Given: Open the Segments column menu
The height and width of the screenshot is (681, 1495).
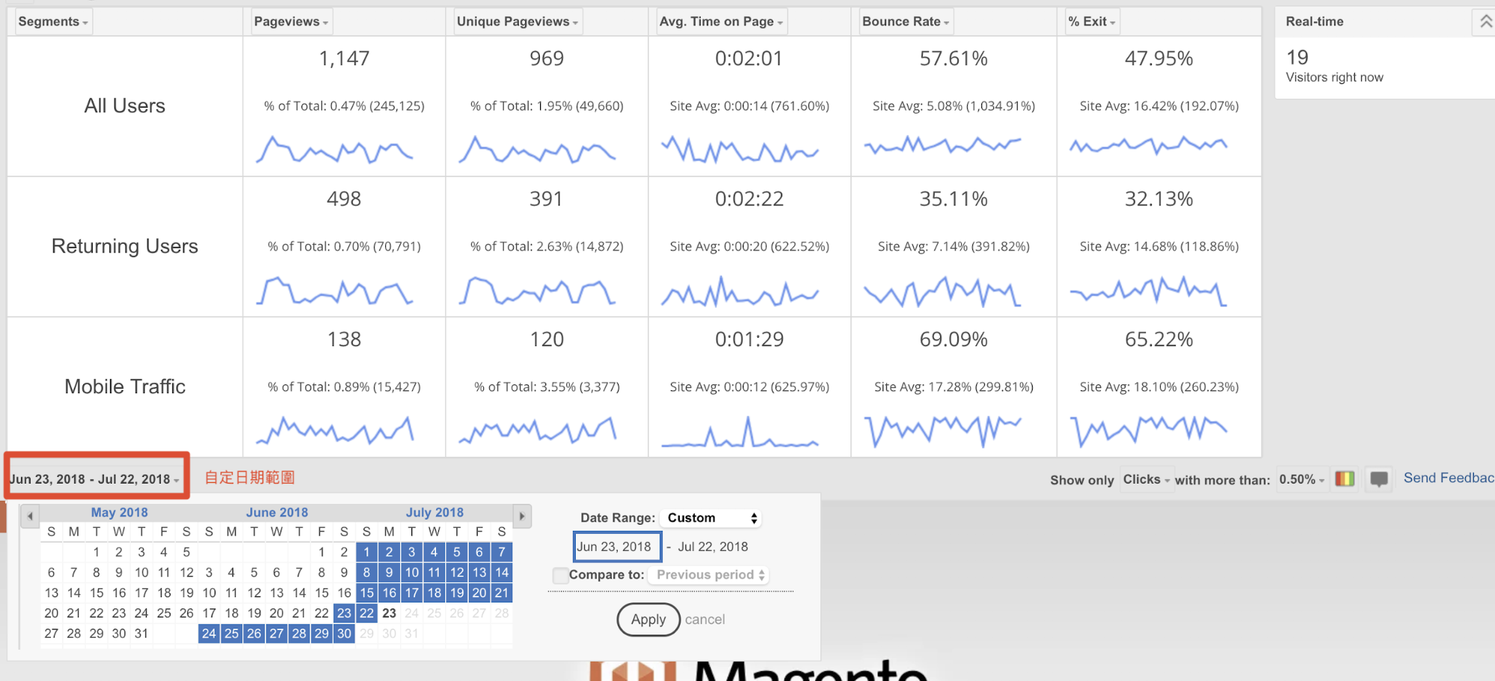Looking at the screenshot, I should [x=52, y=22].
